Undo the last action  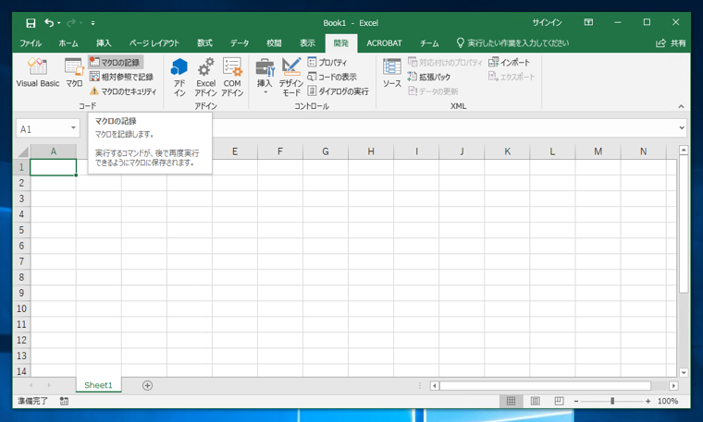pyautogui.click(x=49, y=22)
